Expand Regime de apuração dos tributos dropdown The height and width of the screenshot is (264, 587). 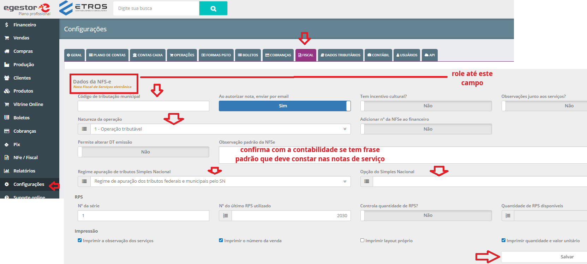pyautogui.click(x=221, y=181)
